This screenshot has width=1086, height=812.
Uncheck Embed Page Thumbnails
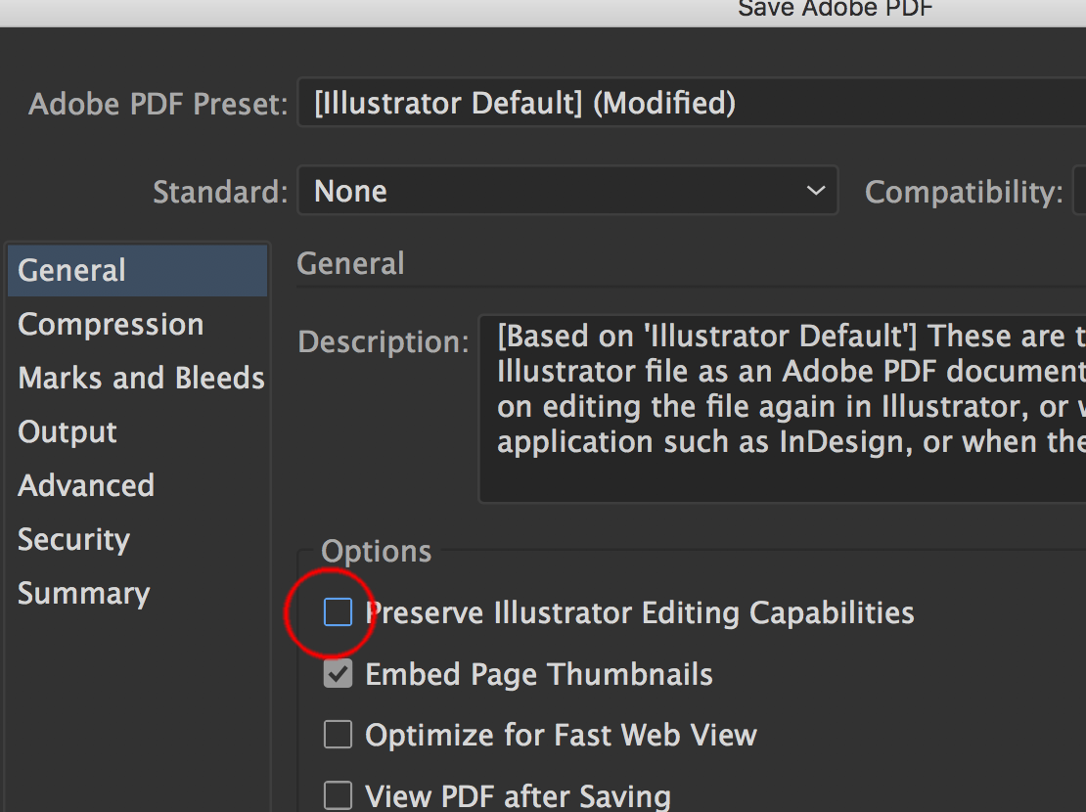click(338, 674)
